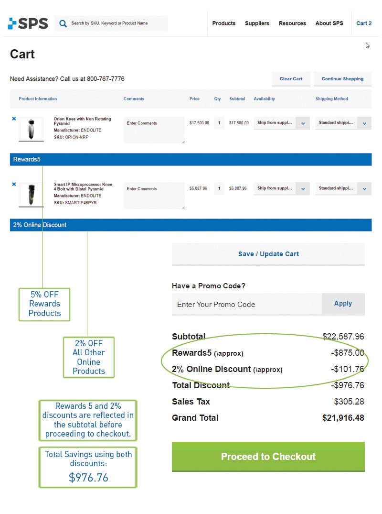Click the Save / Update Cart button
The image size is (382, 514).
click(268, 254)
